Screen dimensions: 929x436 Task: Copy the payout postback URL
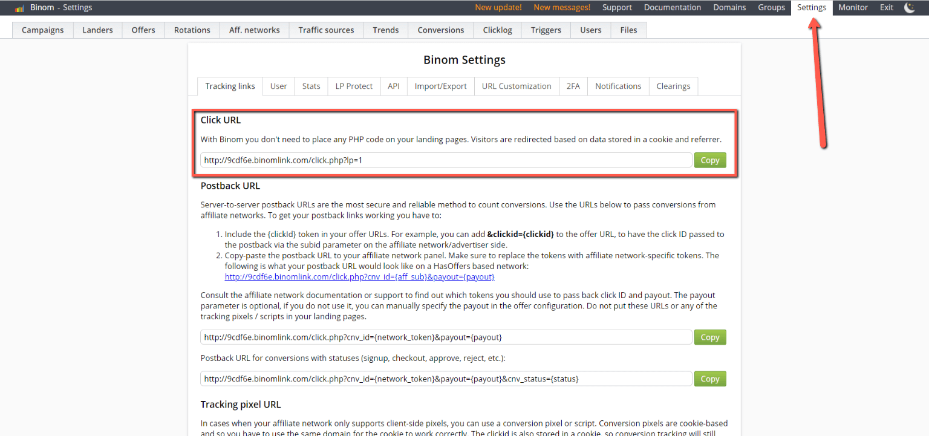point(710,337)
